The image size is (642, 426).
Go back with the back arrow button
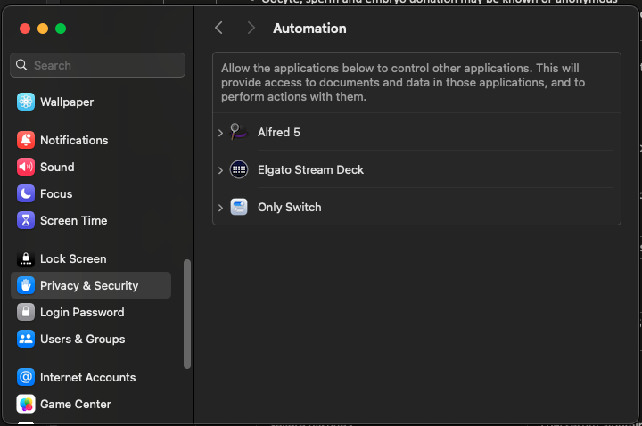pos(218,29)
